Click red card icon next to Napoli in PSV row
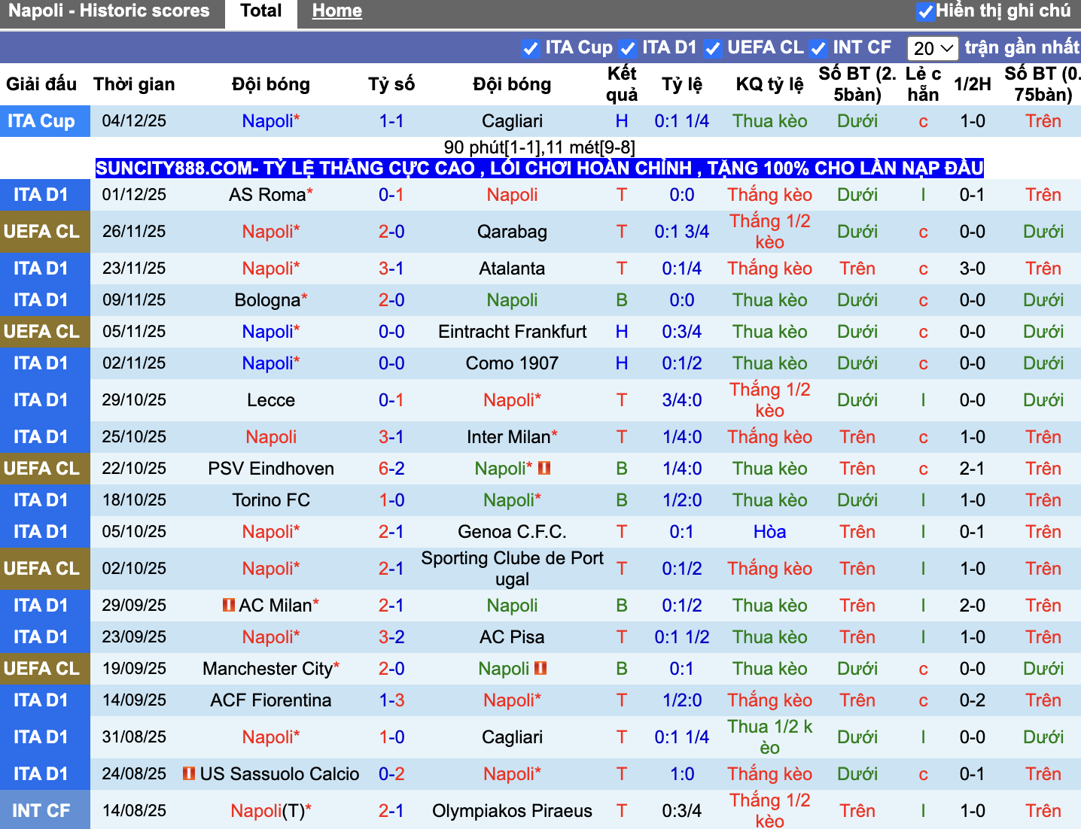Screen dimensions: 1081x829 tap(544, 468)
